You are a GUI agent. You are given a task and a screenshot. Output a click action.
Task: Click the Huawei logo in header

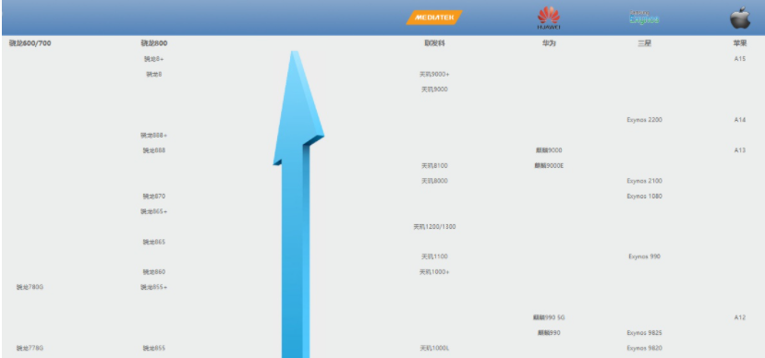(x=549, y=18)
